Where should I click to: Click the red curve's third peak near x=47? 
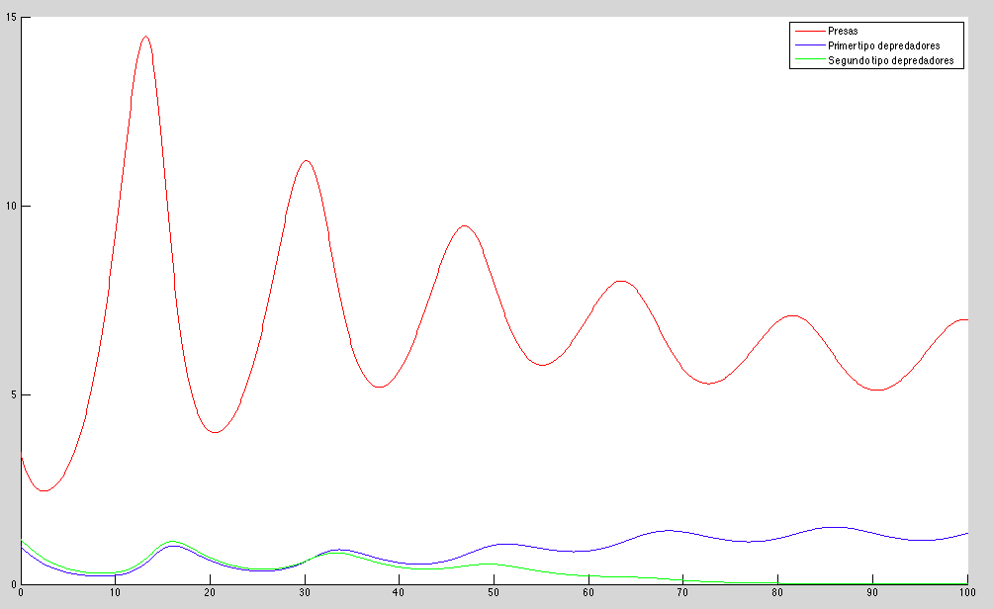(464, 225)
